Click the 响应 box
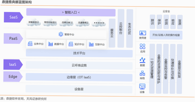 coord(173,22)
